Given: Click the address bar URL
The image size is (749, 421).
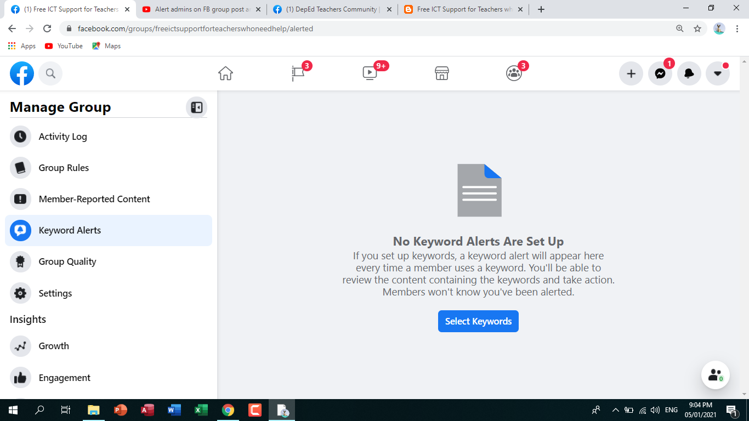Looking at the screenshot, I should pos(195,29).
